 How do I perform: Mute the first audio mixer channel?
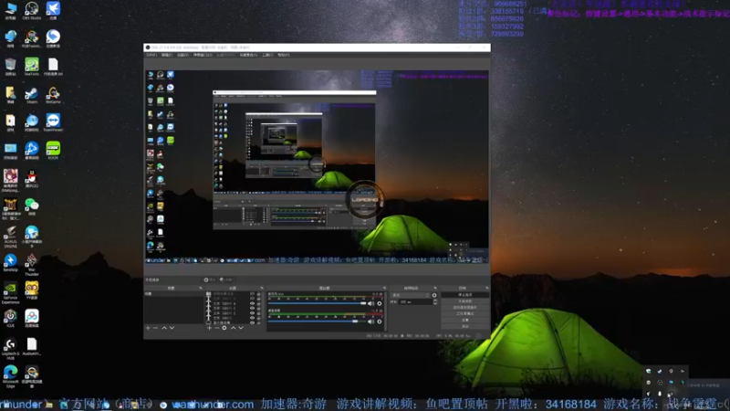(371, 303)
